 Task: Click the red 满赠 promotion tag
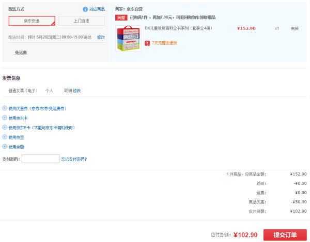click(x=121, y=18)
